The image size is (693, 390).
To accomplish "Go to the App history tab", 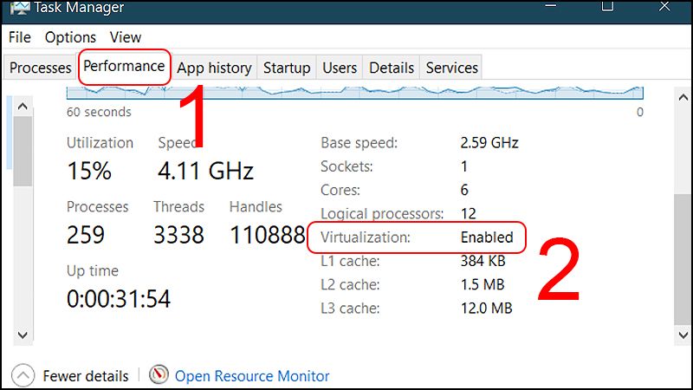I will click(x=214, y=68).
